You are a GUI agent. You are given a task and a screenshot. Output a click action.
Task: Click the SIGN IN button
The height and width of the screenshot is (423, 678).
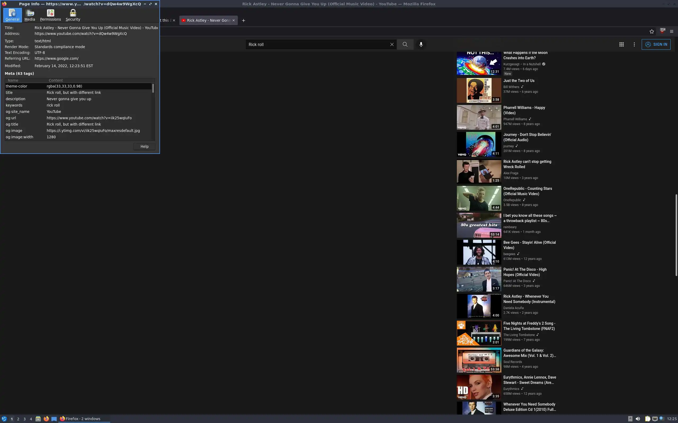pos(656,44)
